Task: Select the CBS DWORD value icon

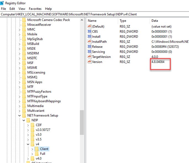Action: tap(89, 31)
